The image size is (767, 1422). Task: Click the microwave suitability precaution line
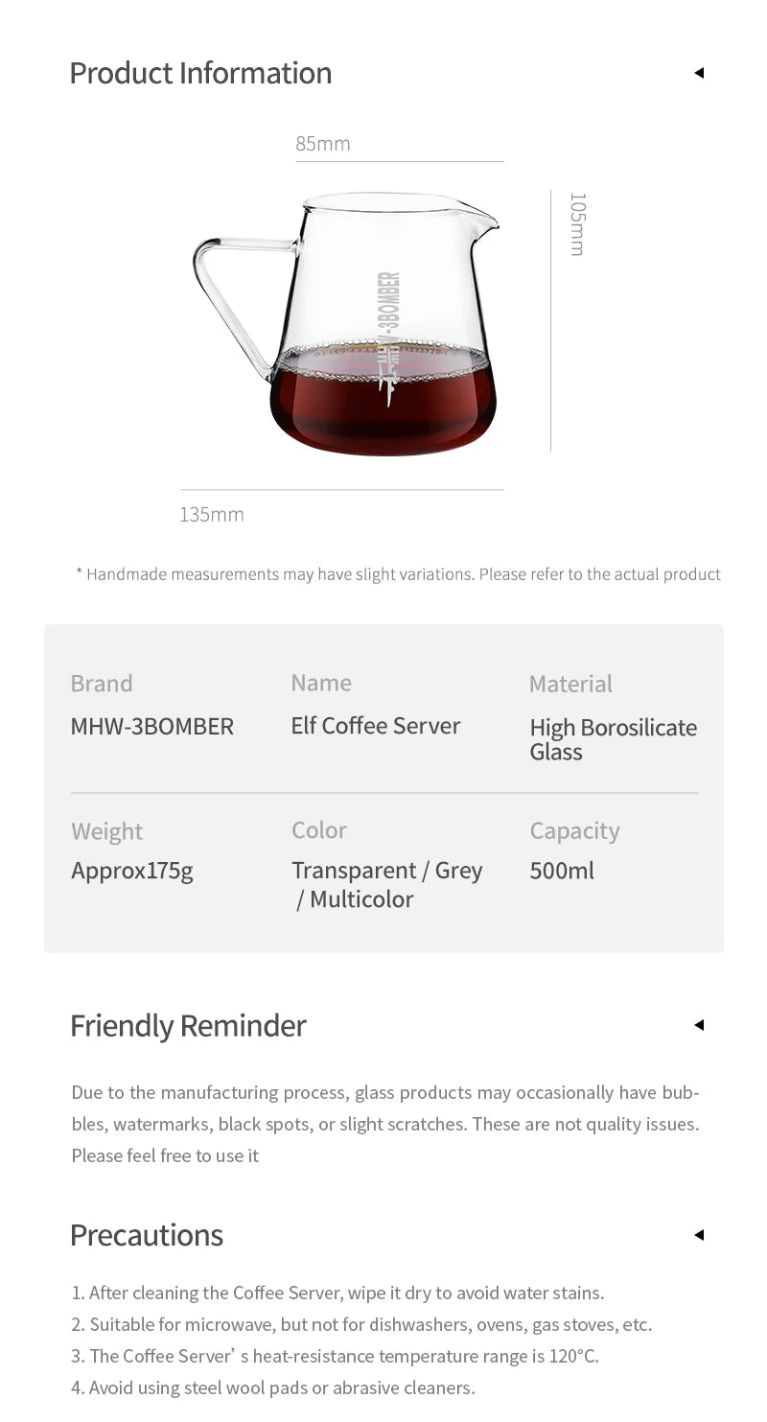tap(361, 1324)
